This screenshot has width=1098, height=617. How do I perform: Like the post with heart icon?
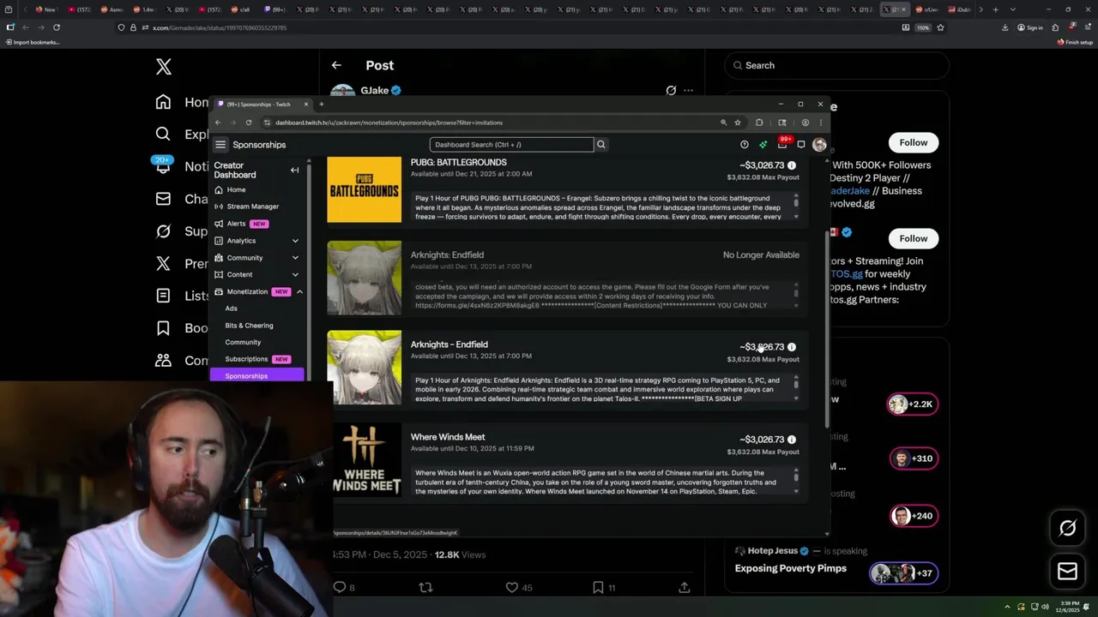click(512, 587)
